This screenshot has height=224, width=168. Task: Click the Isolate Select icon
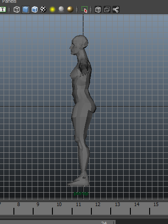pos(85,9)
